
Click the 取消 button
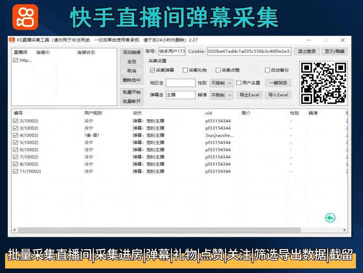(132, 71)
